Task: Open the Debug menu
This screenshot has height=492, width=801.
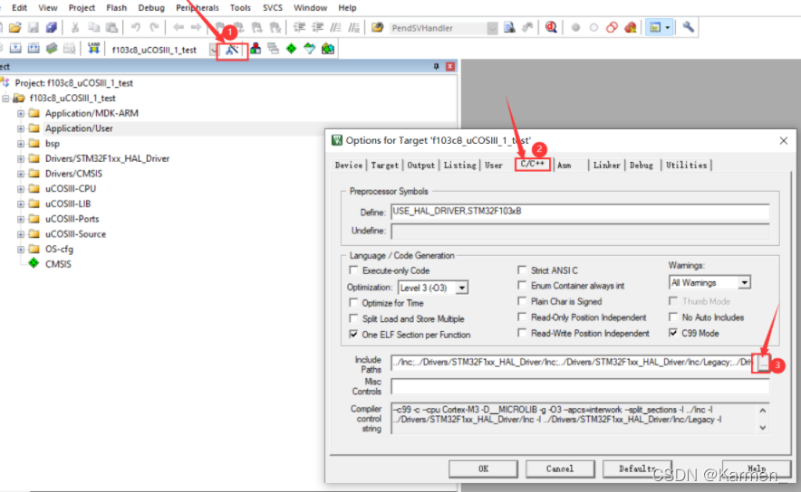Action: point(151,7)
